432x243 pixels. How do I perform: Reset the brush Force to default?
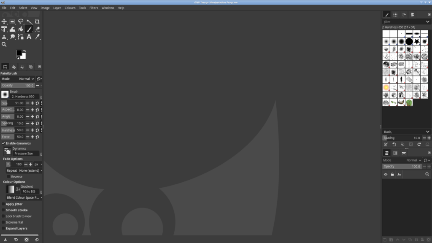point(37,137)
